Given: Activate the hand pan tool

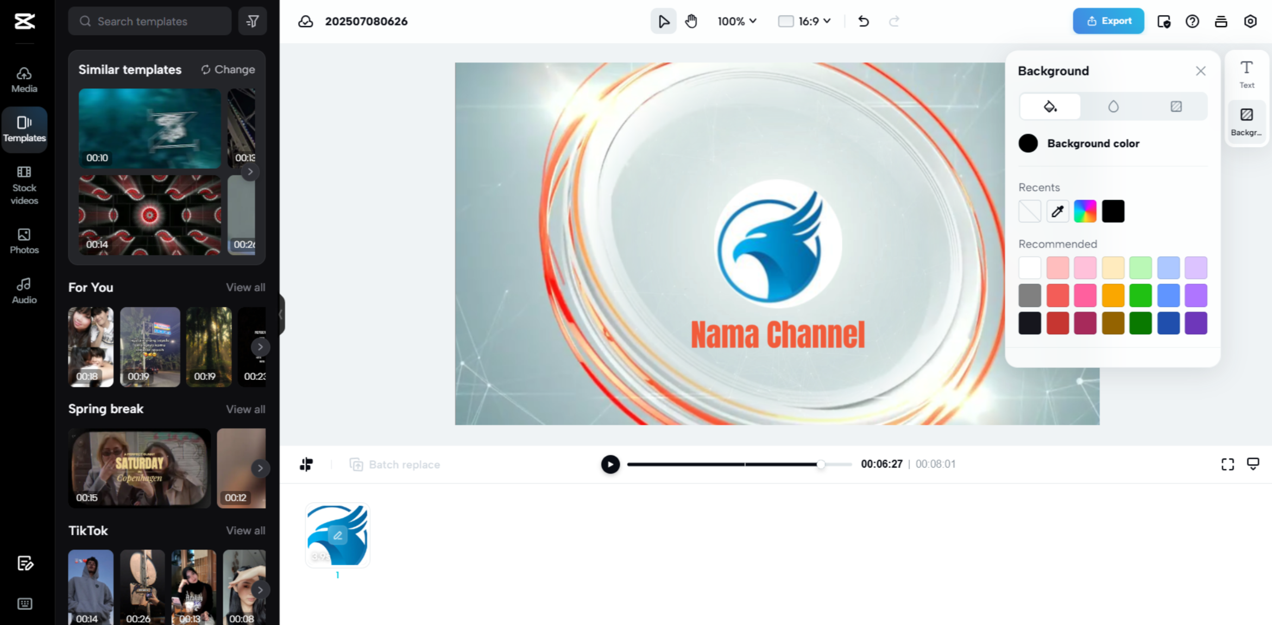Looking at the screenshot, I should (691, 21).
